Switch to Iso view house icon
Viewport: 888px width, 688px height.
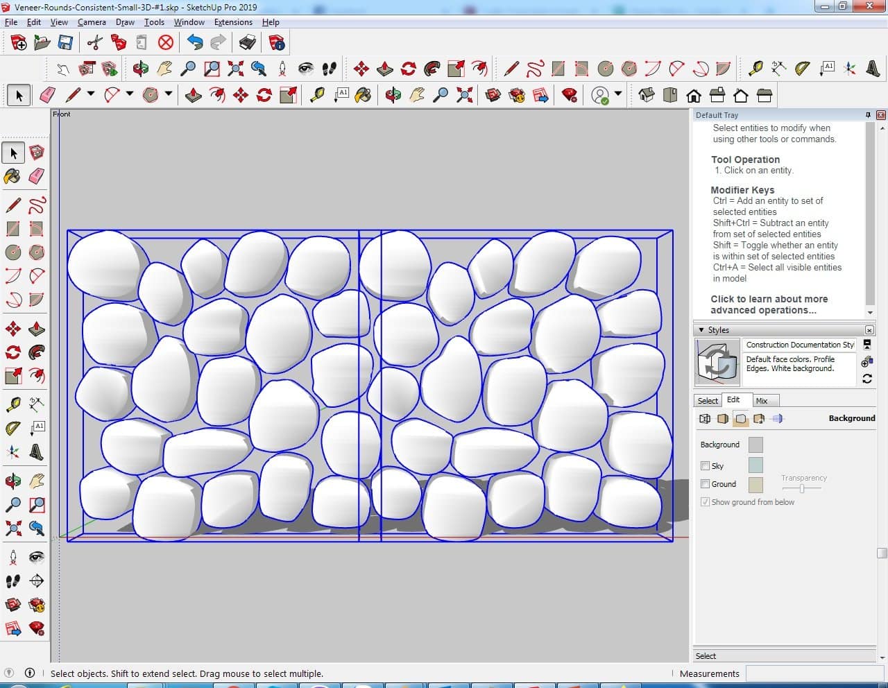647,95
